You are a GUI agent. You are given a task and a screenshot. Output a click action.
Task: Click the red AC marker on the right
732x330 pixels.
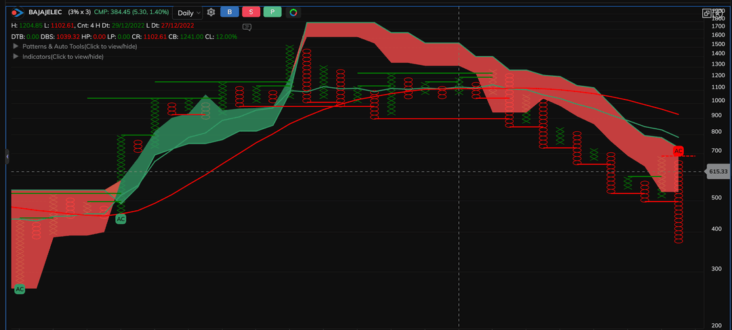pos(678,150)
